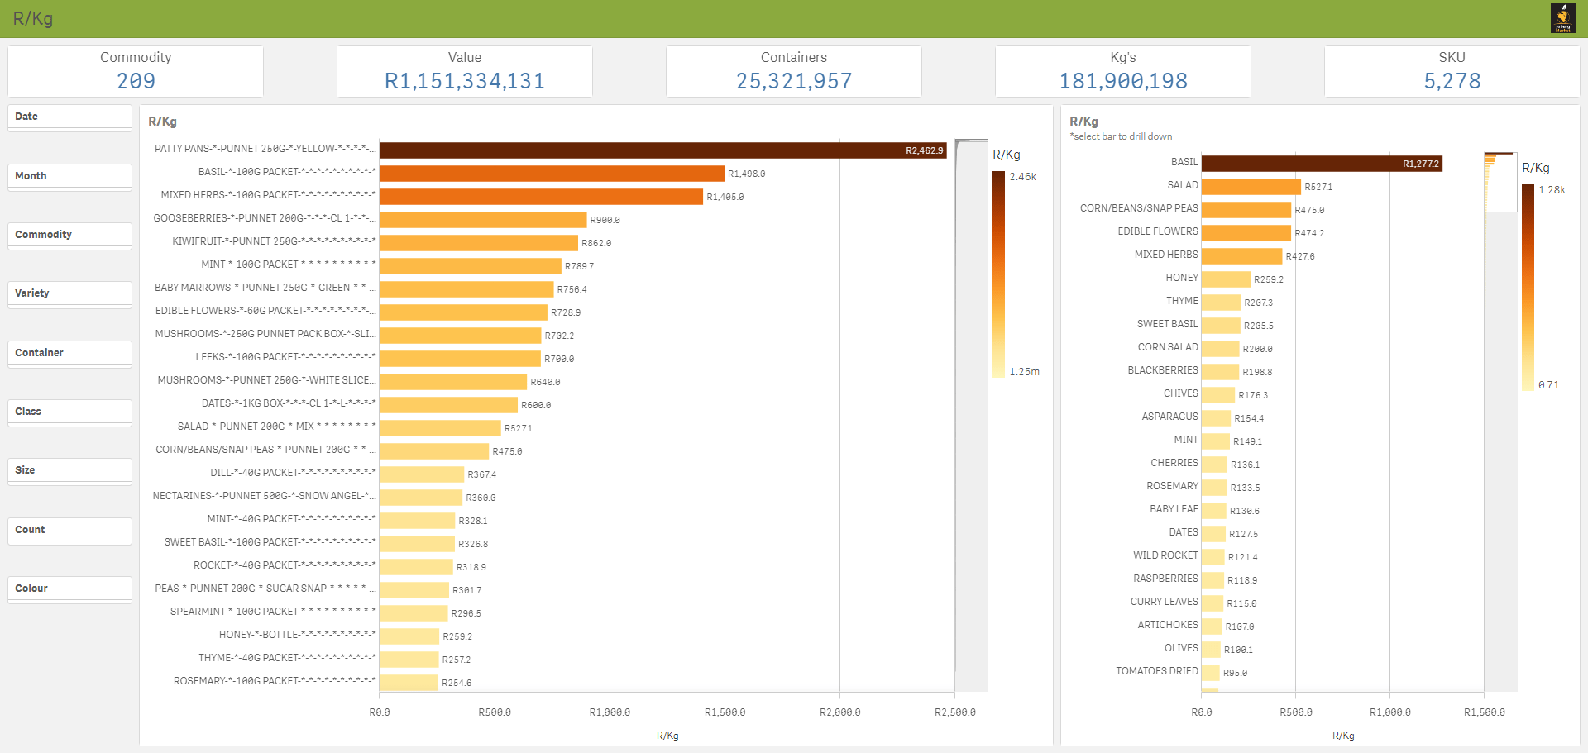Screen dimensions: 1588x753
Task: Select the PATTY PANS bar at R2,462.9
Action: pyautogui.click(x=662, y=150)
